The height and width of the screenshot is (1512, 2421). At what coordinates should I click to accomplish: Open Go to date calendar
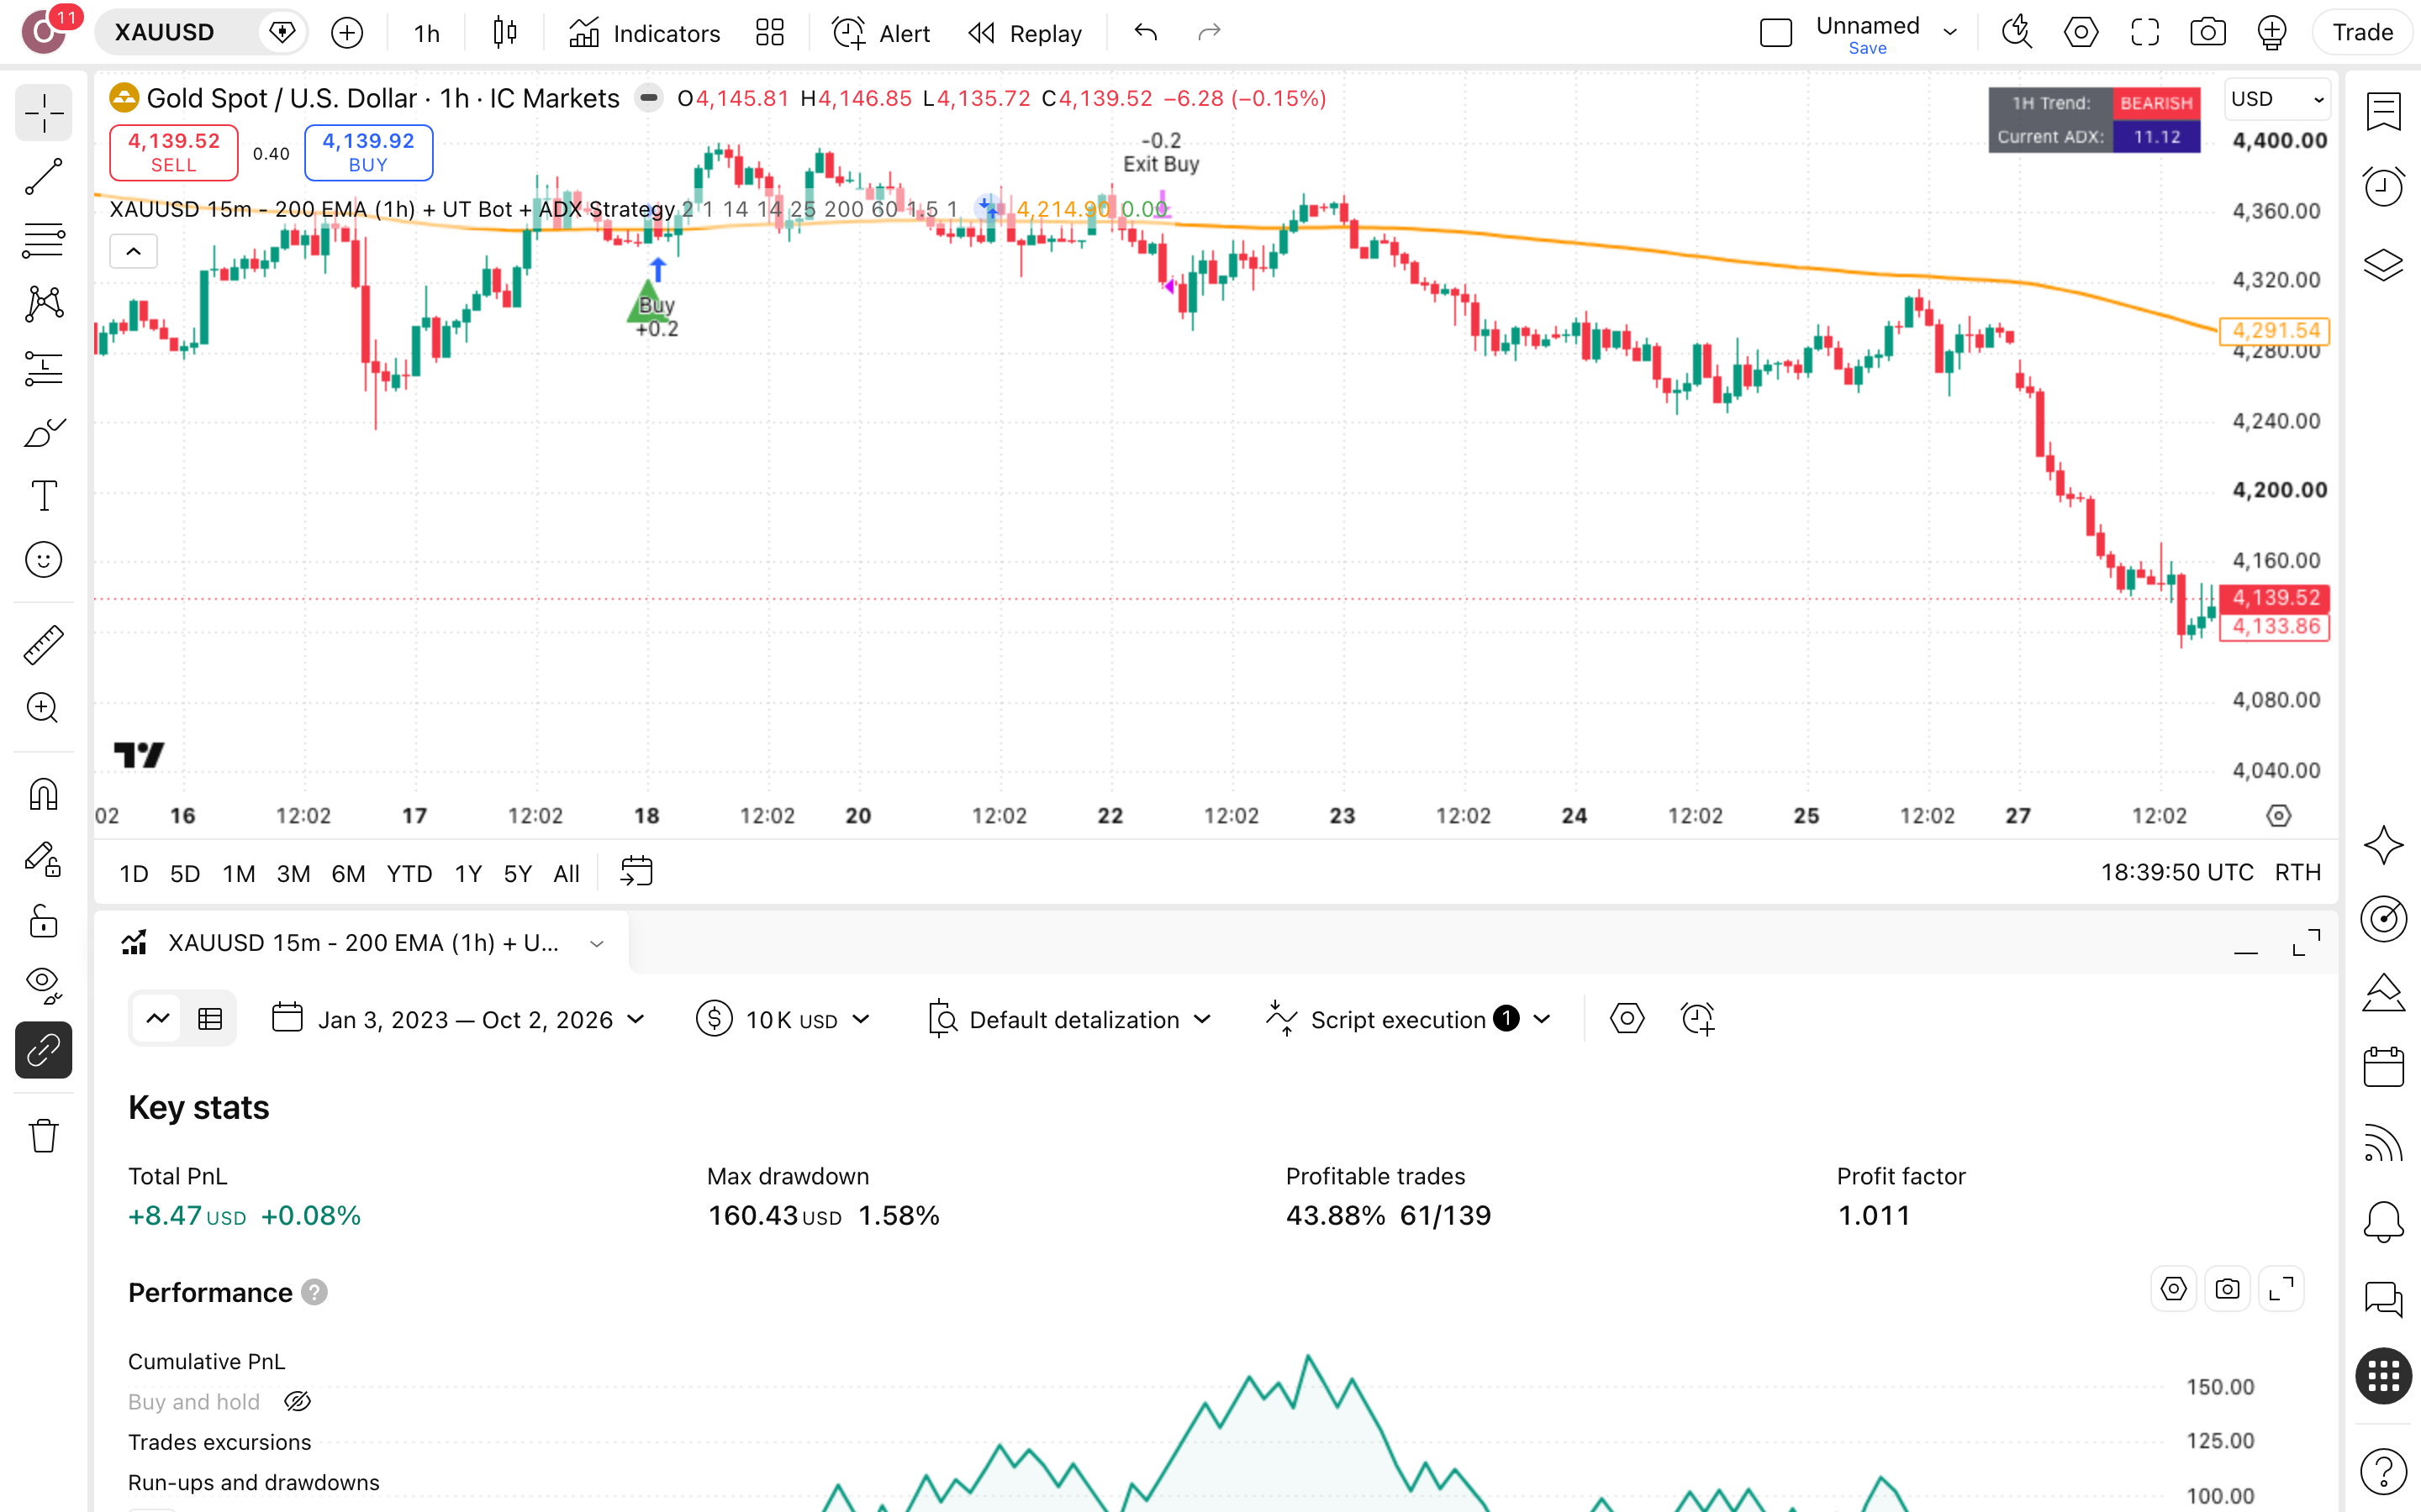coord(636,872)
